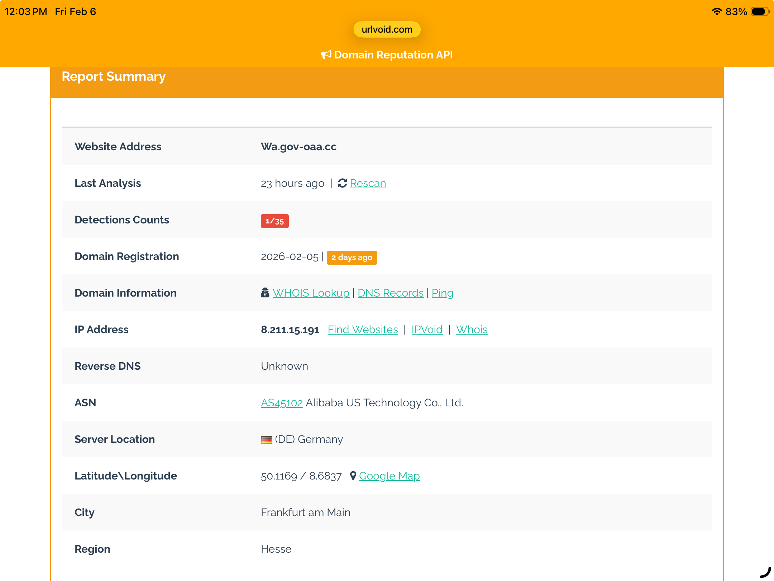Open the IPVoid link
This screenshot has height=581, width=774.
point(427,330)
